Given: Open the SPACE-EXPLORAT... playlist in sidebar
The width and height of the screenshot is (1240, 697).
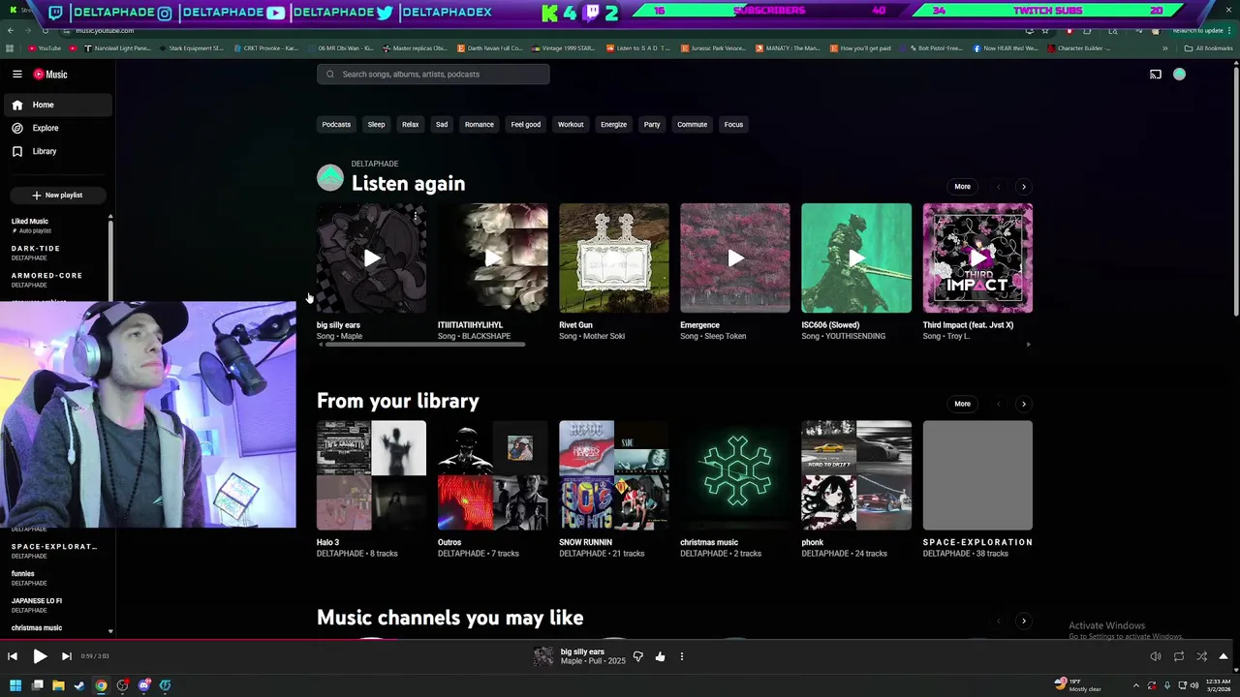Looking at the screenshot, I should pyautogui.click(x=55, y=551).
